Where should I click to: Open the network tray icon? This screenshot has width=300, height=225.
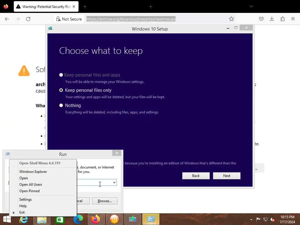(x=265, y=219)
